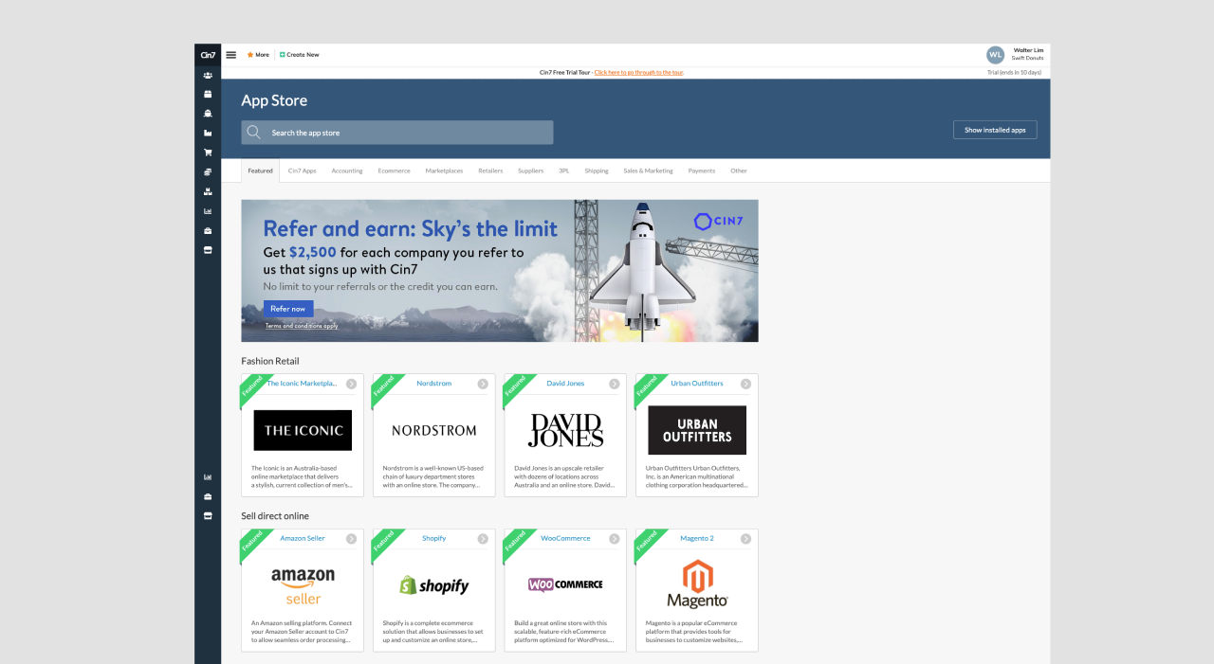Select the Marketplaces tab
The height and width of the screenshot is (664, 1214).
pyautogui.click(x=444, y=171)
